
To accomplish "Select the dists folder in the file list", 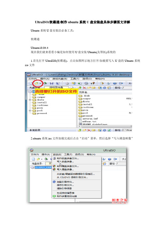I will pyautogui.click(x=84, y=102).
